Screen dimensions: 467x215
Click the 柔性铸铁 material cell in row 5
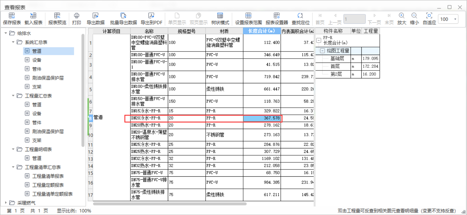pos(224,89)
